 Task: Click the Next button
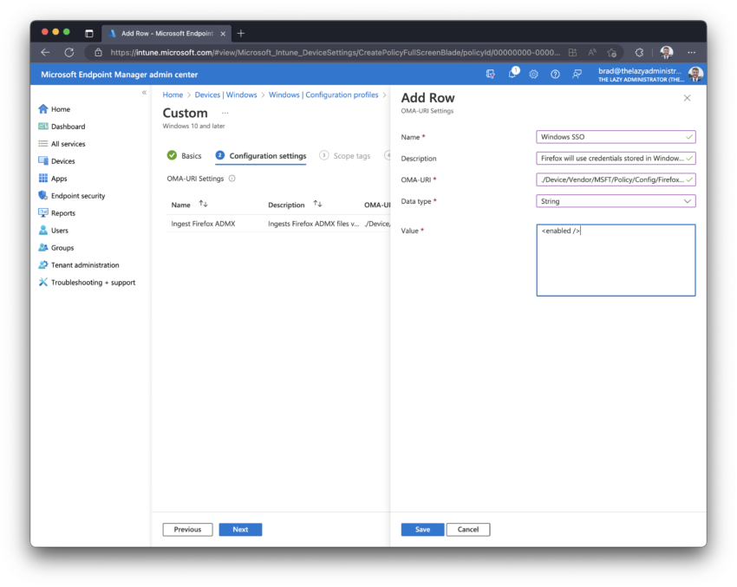pos(240,530)
